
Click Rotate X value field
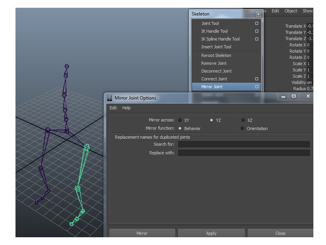(x=310, y=45)
